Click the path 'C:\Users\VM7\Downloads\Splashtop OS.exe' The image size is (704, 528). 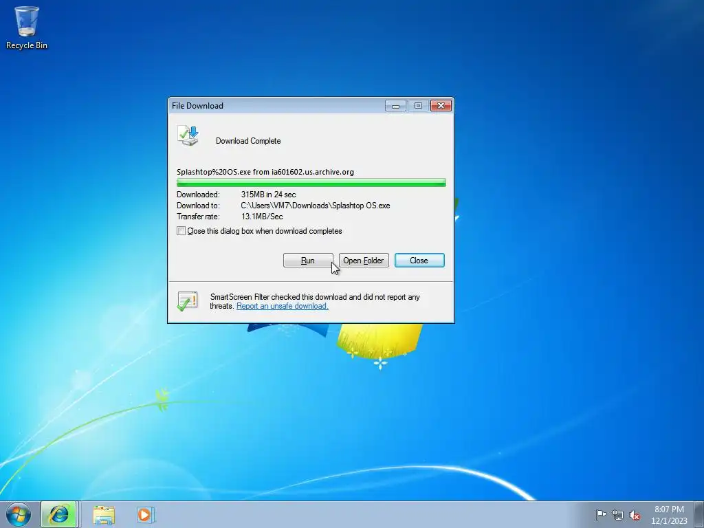(x=316, y=206)
